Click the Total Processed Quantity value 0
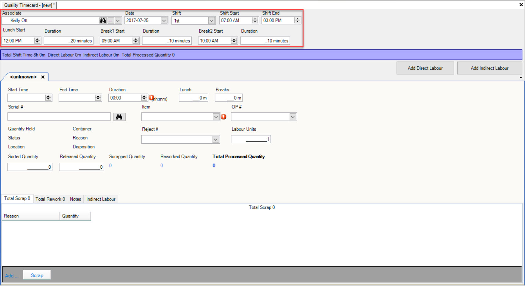Screen dimensions: 525x286 214,166
